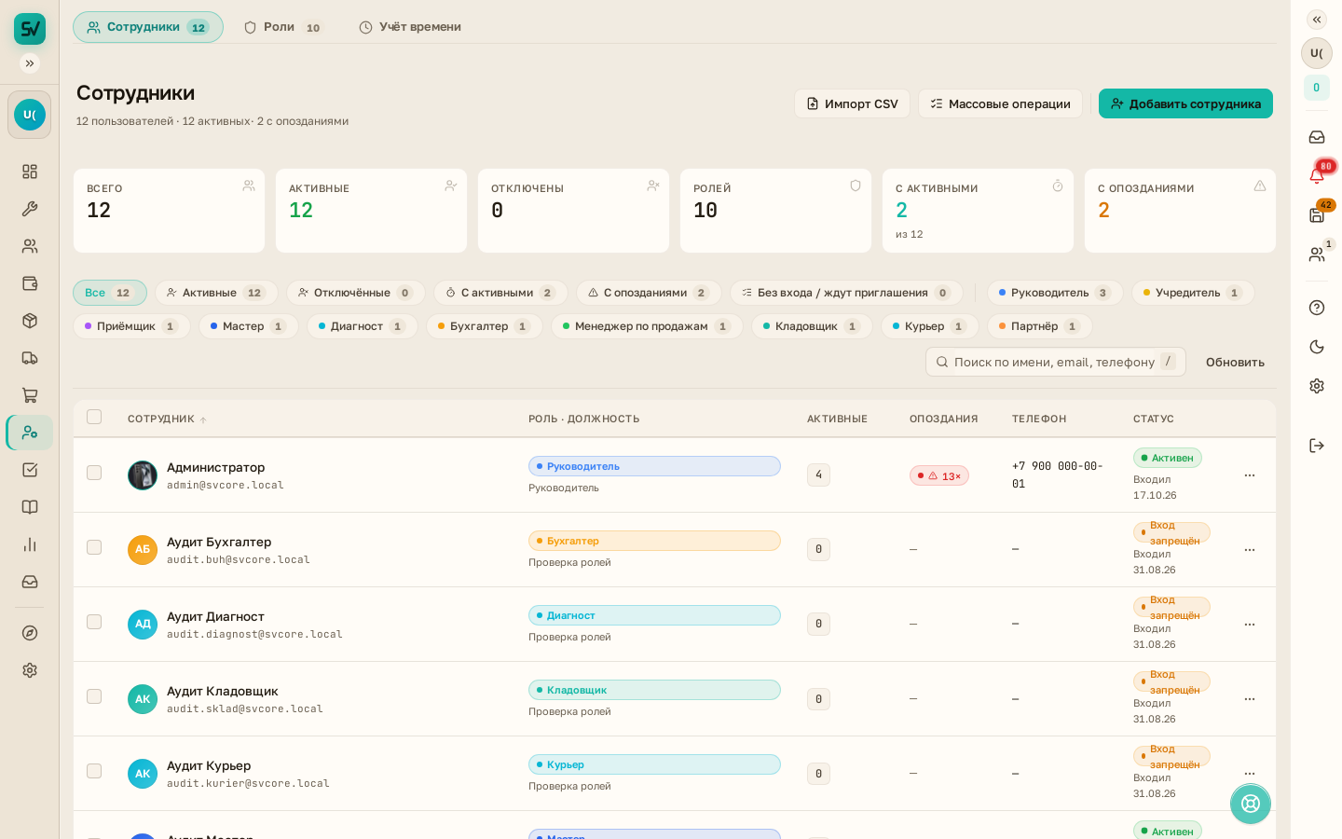
Task: Filter by the Руководитель role chip
Action: tap(1055, 293)
